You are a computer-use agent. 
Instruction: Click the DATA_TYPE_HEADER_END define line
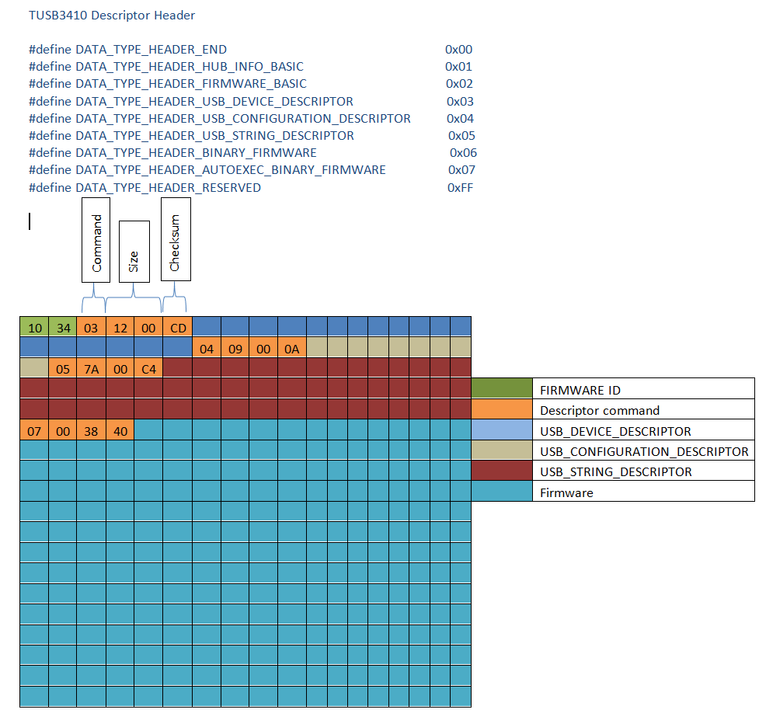[127, 49]
